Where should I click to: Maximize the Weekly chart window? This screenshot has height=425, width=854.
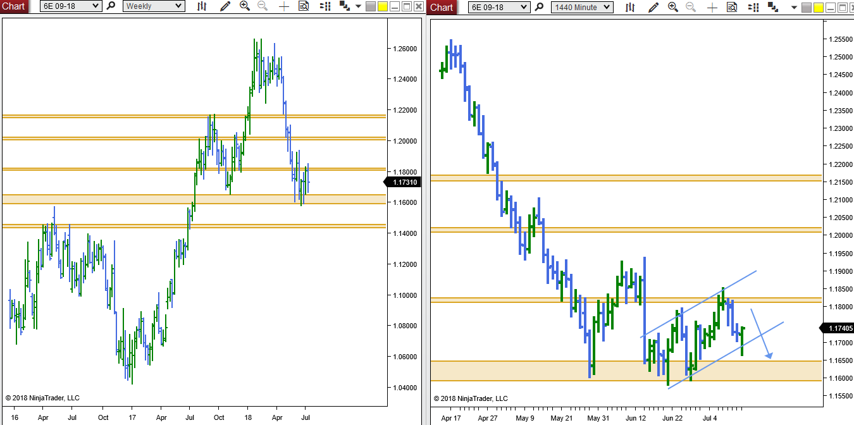click(x=407, y=6)
